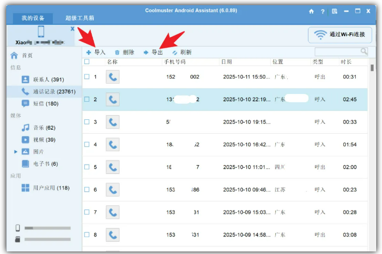Viewport: 382px width, 254px height.
Task: Open the help question mark icon
Action: [x=323, y=11]
